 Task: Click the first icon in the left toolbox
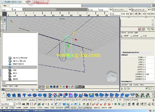[x=3, y=18]
